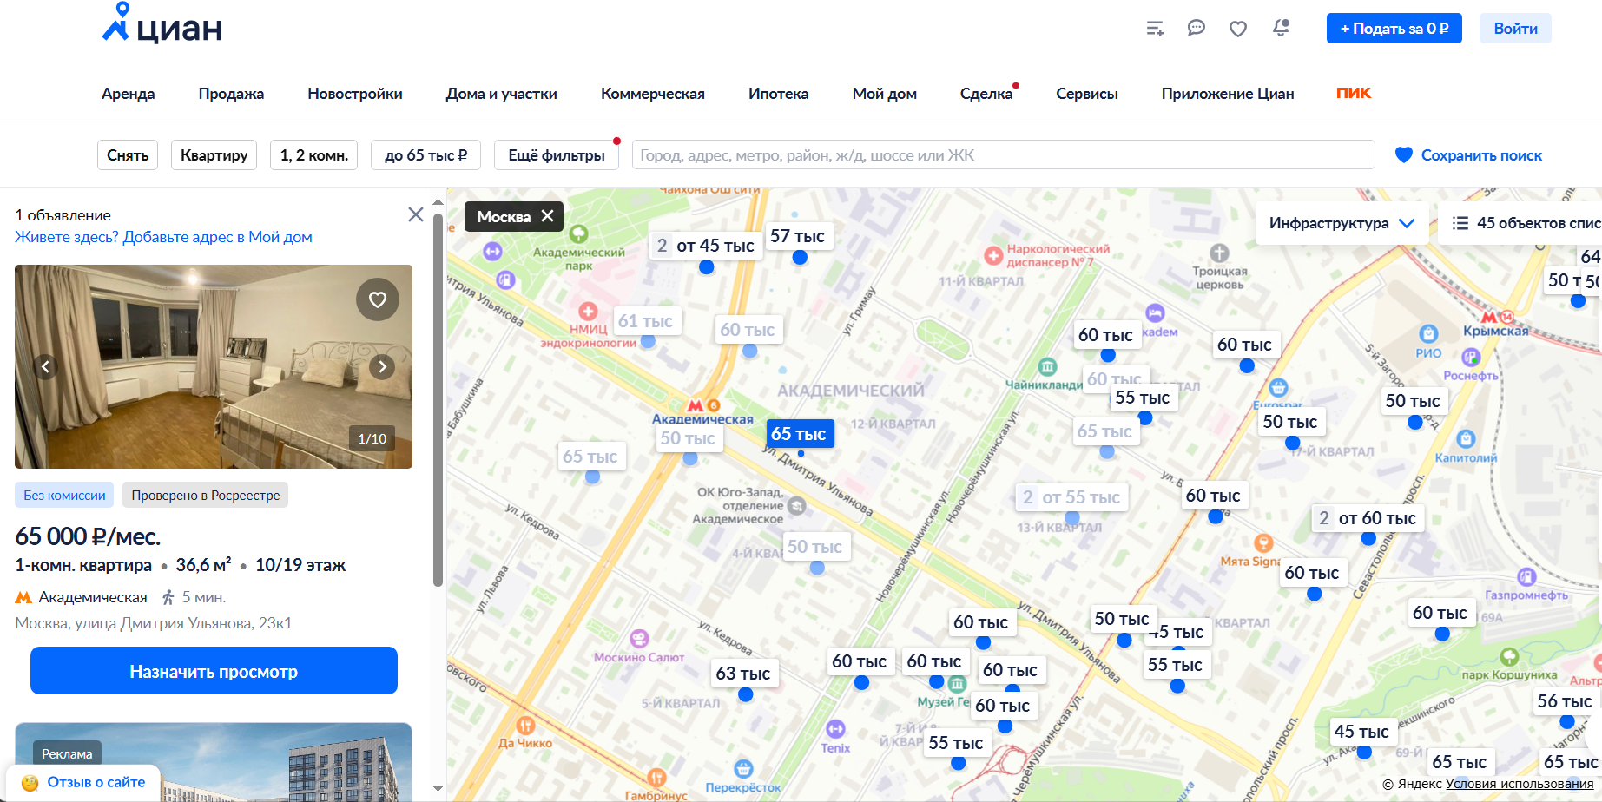Image resolution: width=1602 pixels, height=802 pixels.
Task: Open the Мой дом menu item
Action: (x=885, y=94)
